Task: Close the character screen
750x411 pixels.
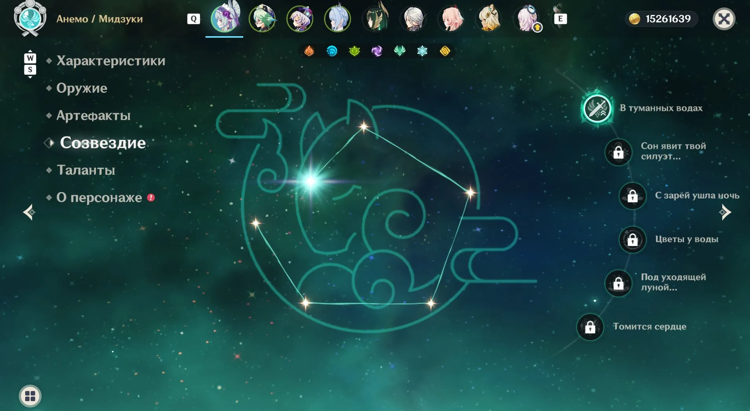Action: pyautogui.click(x=724, y=19)
